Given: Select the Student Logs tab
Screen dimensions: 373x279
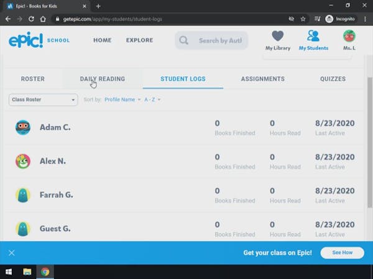Looking at the screenshot, I should point(183,79).
